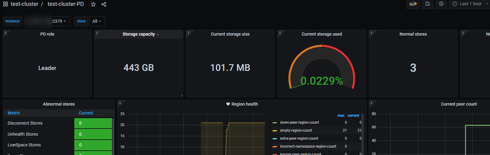Open the Current peer count panel title
Screen dimensions: 490x155
tap(459, 104)
